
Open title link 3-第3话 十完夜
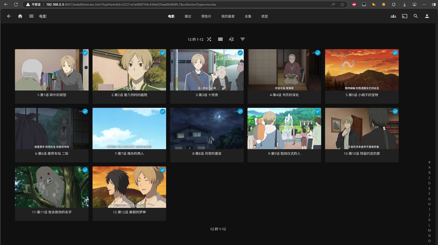pyautogui.click(x=207, y=95)
